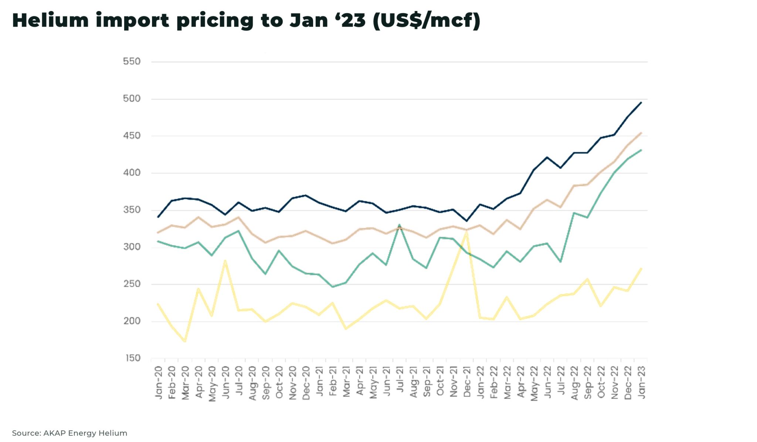
Task: Click the 'Source: AKAP Energy Helium' text
Action: point(69,433)
